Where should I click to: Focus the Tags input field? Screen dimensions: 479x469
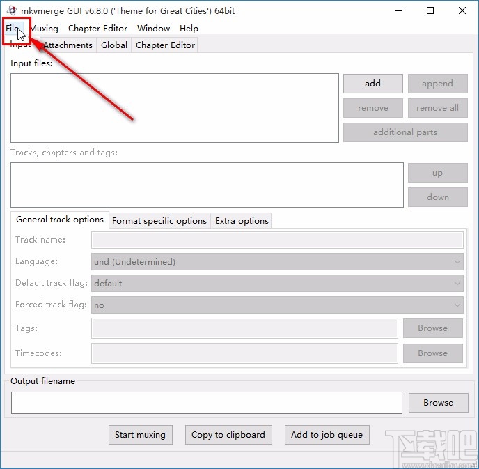pyautogui.click(x=244, y=328)
